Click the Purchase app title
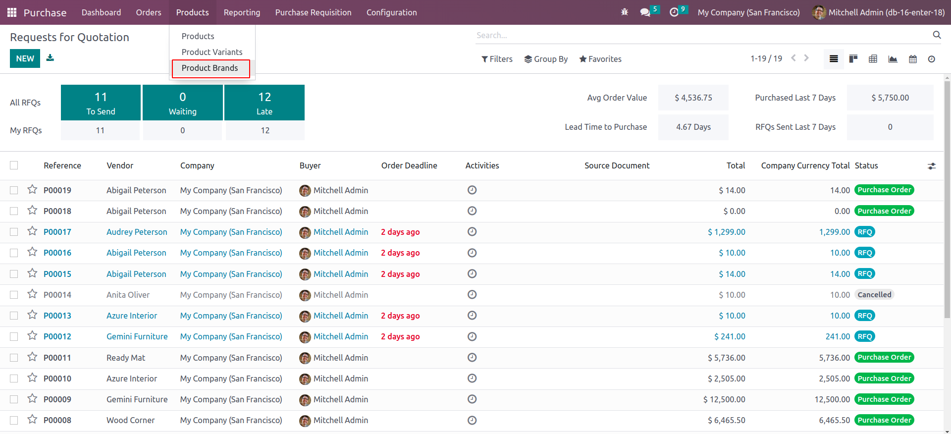951x434 pixels. (45, 12)
